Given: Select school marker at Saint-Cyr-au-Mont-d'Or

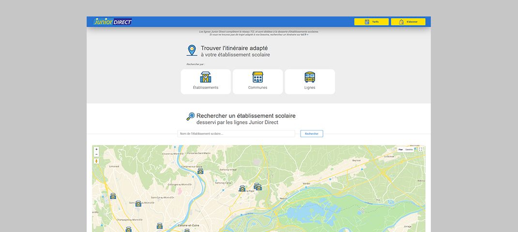Looking at the screenshot, I should pos(138,203).
